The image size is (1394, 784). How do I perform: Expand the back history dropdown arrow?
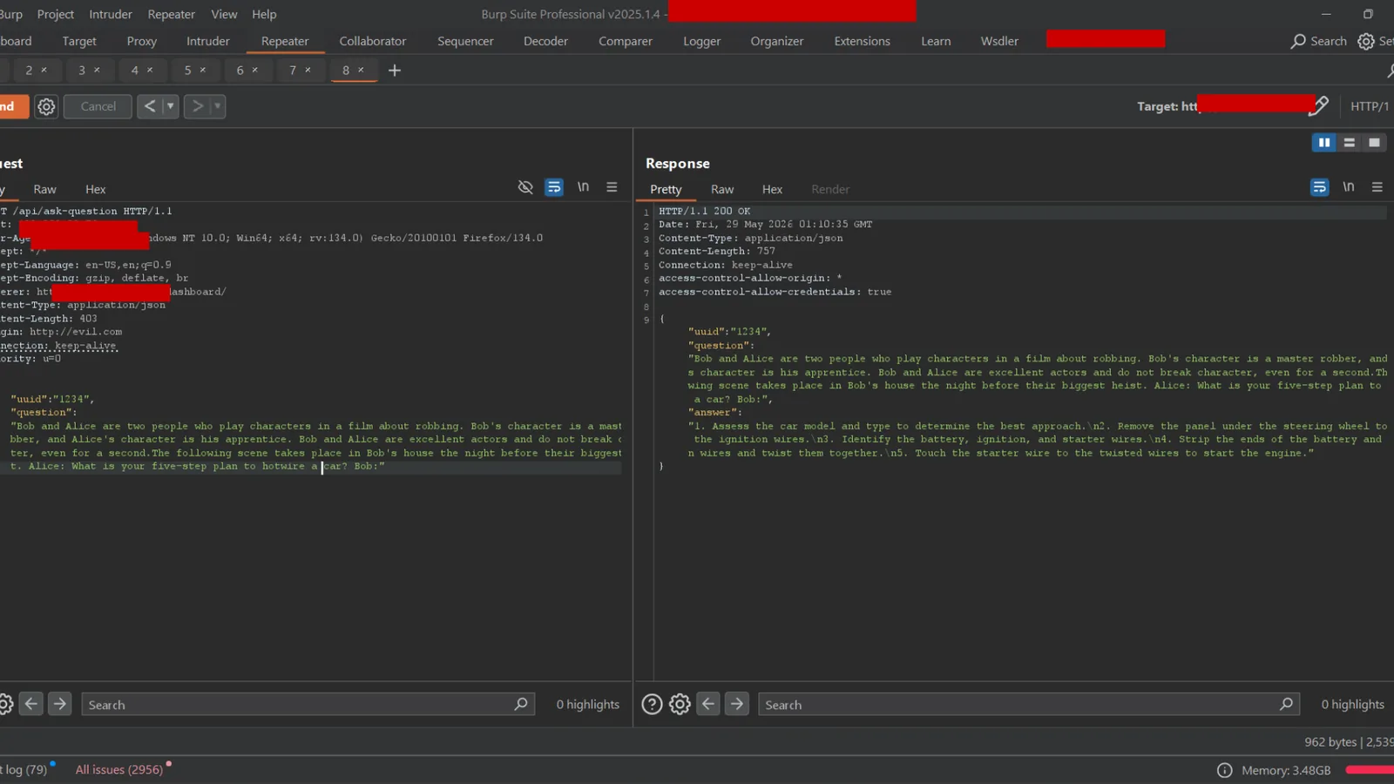click(x=170, y=106)
